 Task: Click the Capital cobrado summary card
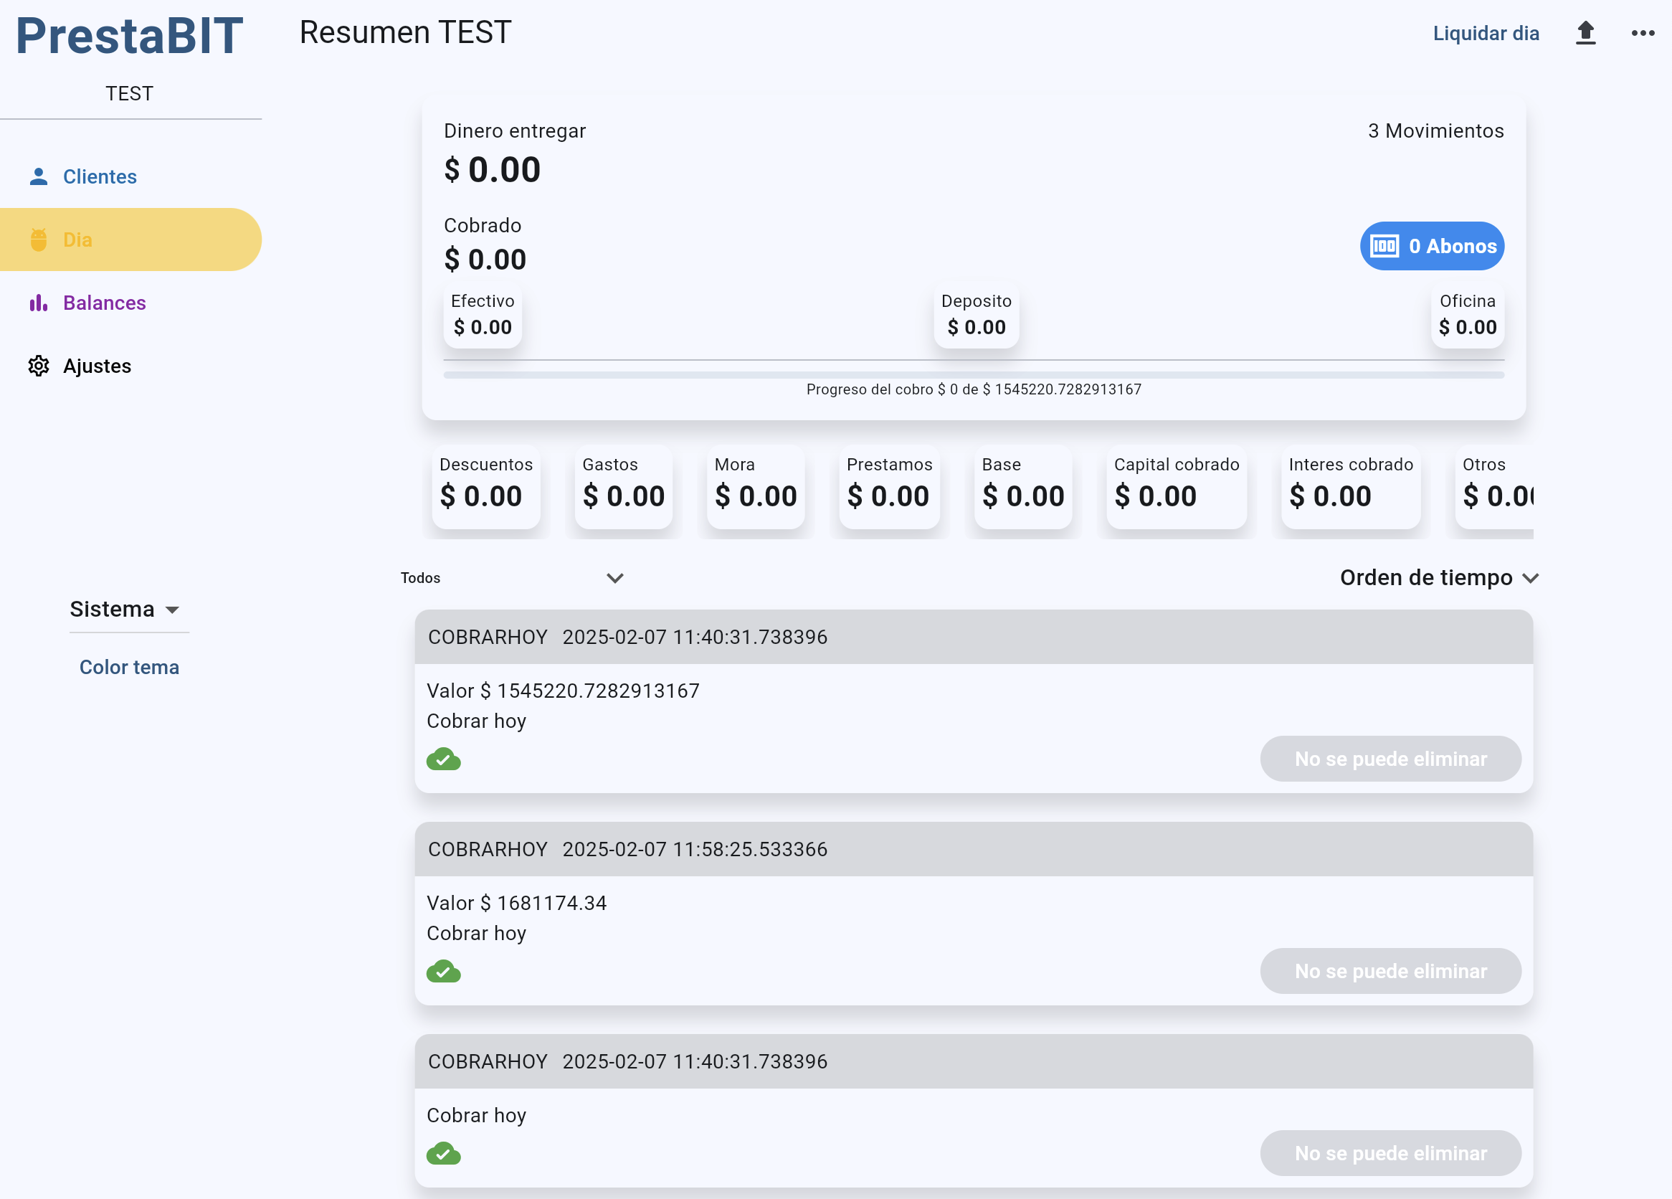point(1176,487)
